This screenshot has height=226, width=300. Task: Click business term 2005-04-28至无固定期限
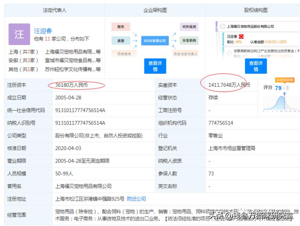82,161
